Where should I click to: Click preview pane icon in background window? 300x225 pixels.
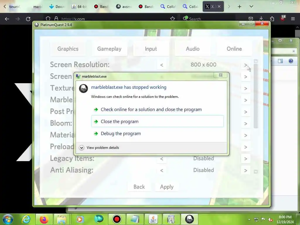pos(280,61)
